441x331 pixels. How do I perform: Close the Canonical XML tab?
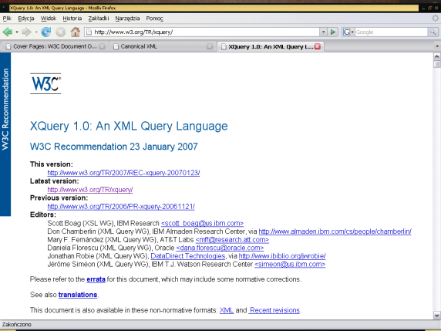point(210,47)
